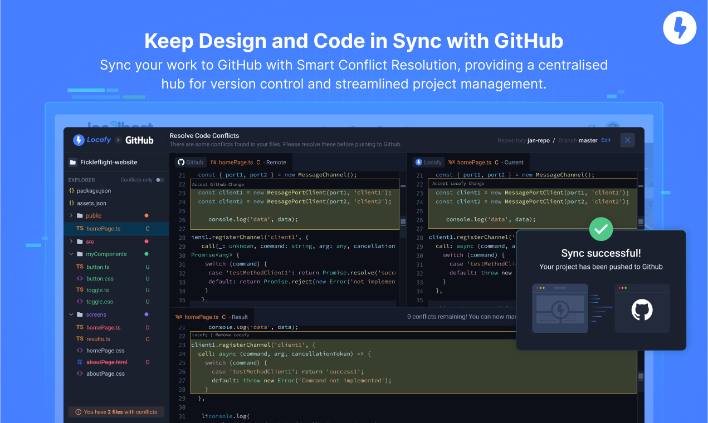This screenshot has width=708, height=423.
Task: Open button.css file
Action: (x=100, y=278)
